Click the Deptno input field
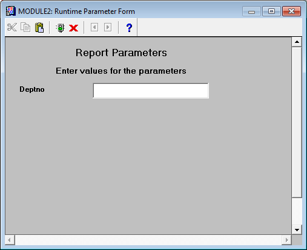 [x=151, y=91]
